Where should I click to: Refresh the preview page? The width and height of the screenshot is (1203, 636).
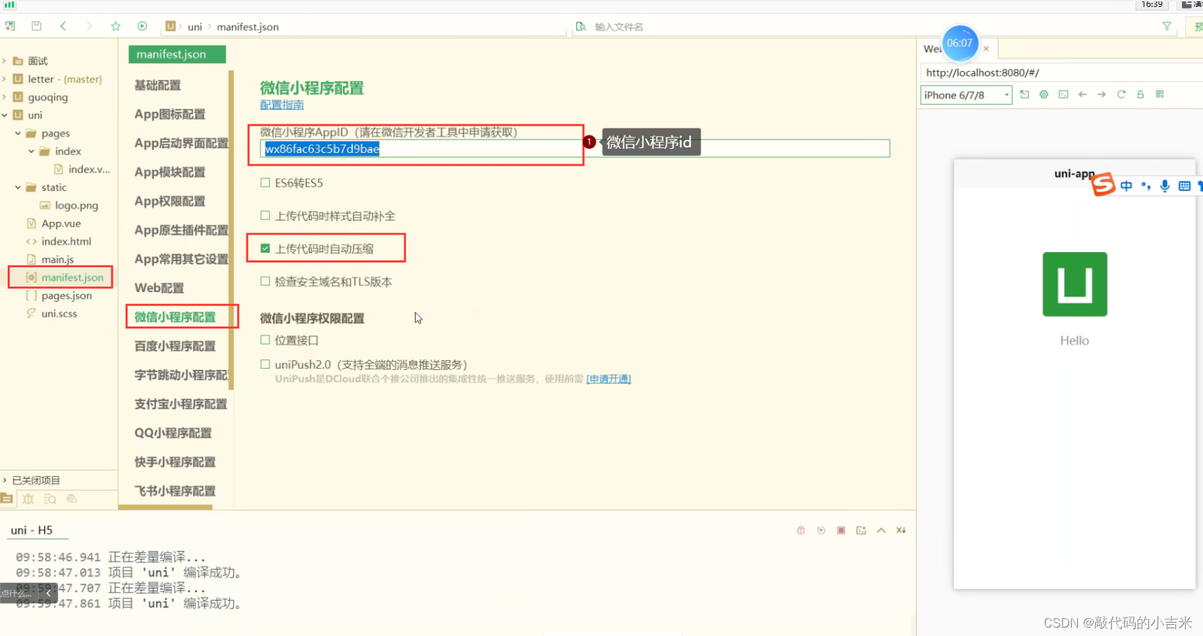[x=1121, y=94]
